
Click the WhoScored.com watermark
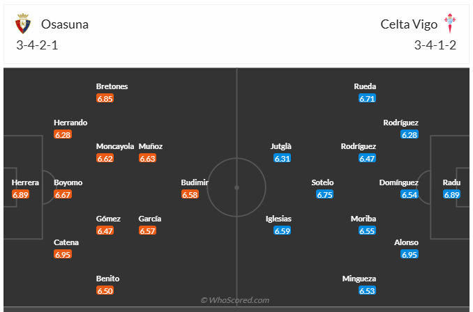coord(234,300)
